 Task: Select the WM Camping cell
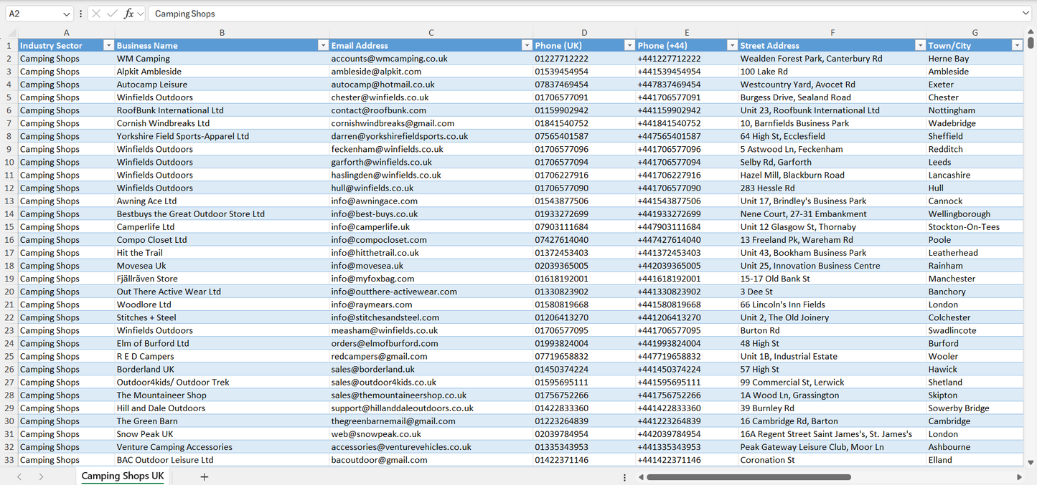[x=222, y=59]
